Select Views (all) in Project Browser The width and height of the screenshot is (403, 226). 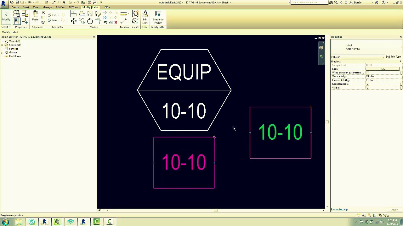[15, 41]
